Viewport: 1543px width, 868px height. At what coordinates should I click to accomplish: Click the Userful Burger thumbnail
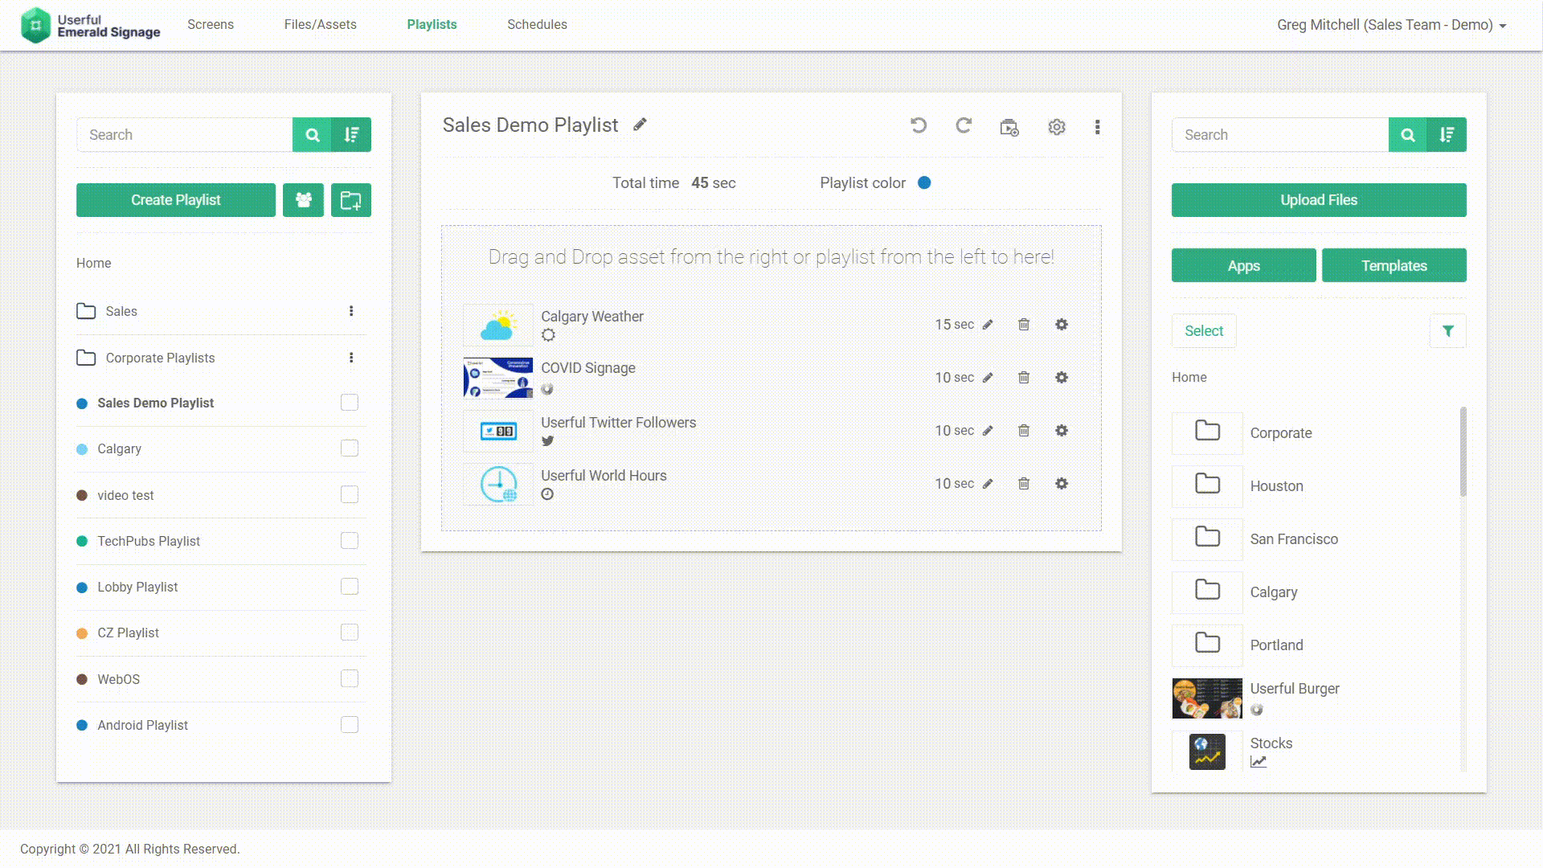coord(1207,698)
